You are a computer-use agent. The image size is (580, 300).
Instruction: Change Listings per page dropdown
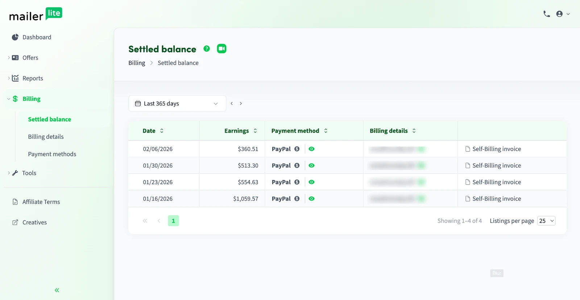(x=546, y=221)
